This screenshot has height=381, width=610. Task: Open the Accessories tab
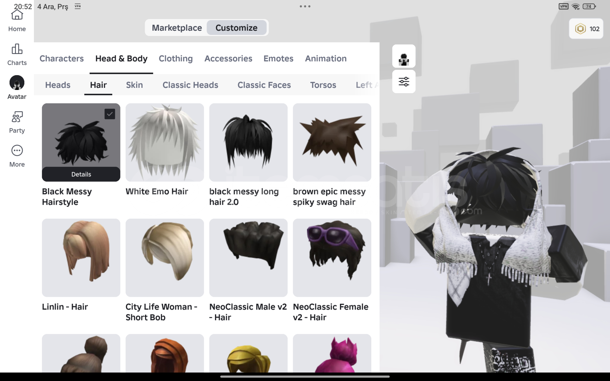[x=228, y=59]
